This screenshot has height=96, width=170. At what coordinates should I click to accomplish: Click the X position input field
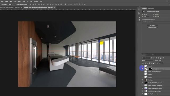146,17
